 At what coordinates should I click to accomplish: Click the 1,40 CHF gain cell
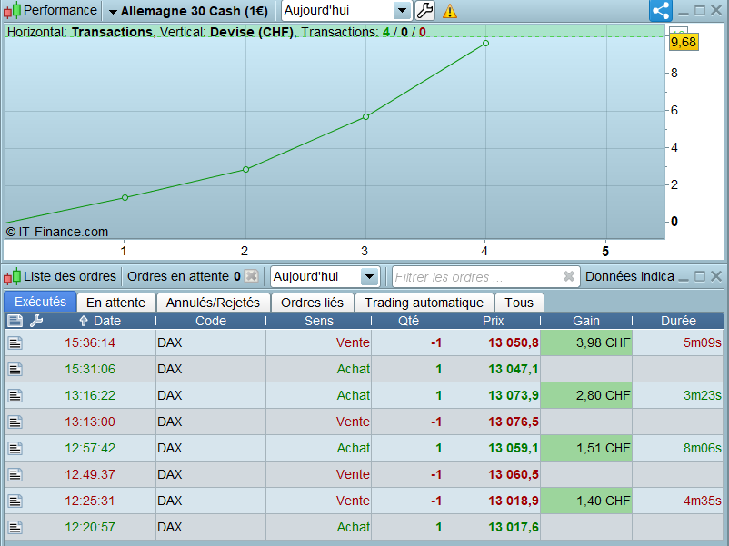[x=585, y=501]
